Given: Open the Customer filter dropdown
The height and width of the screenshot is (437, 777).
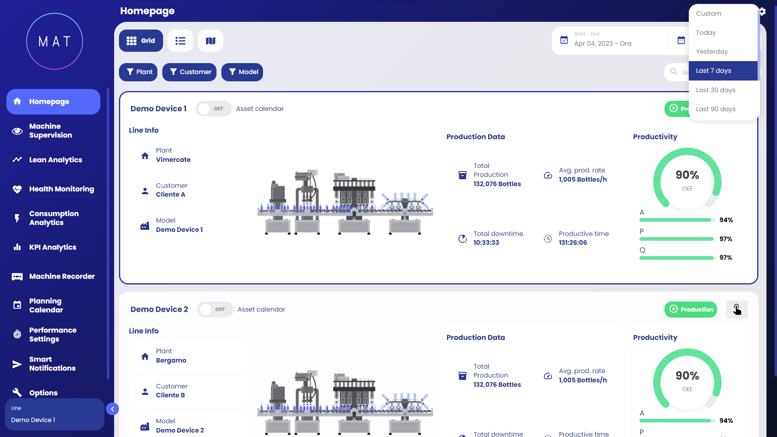Looking at the screenshot, I should pyautogui.click(x=189, y=72).
